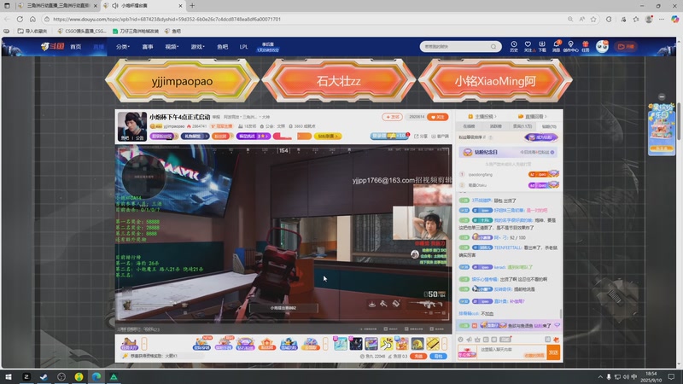
Task: Open the 首页 home menu
Action: pyautogui.click(x=76, y=47)
